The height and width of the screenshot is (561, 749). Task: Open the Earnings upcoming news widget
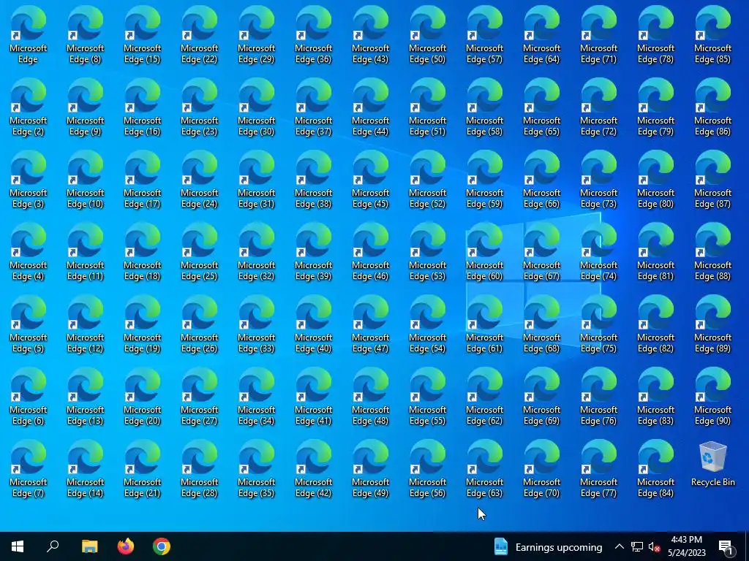pyautogui.click(x=547, y=546)
